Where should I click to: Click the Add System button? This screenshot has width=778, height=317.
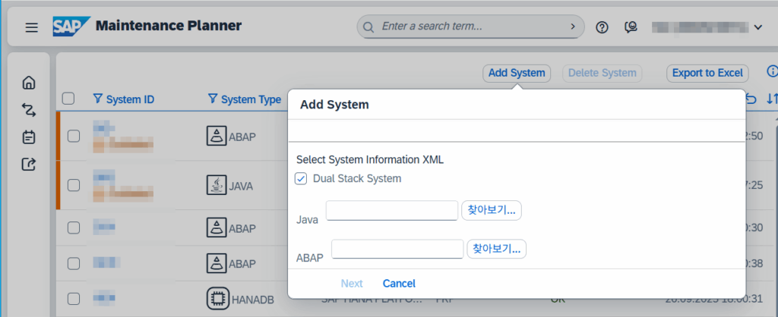517,73
